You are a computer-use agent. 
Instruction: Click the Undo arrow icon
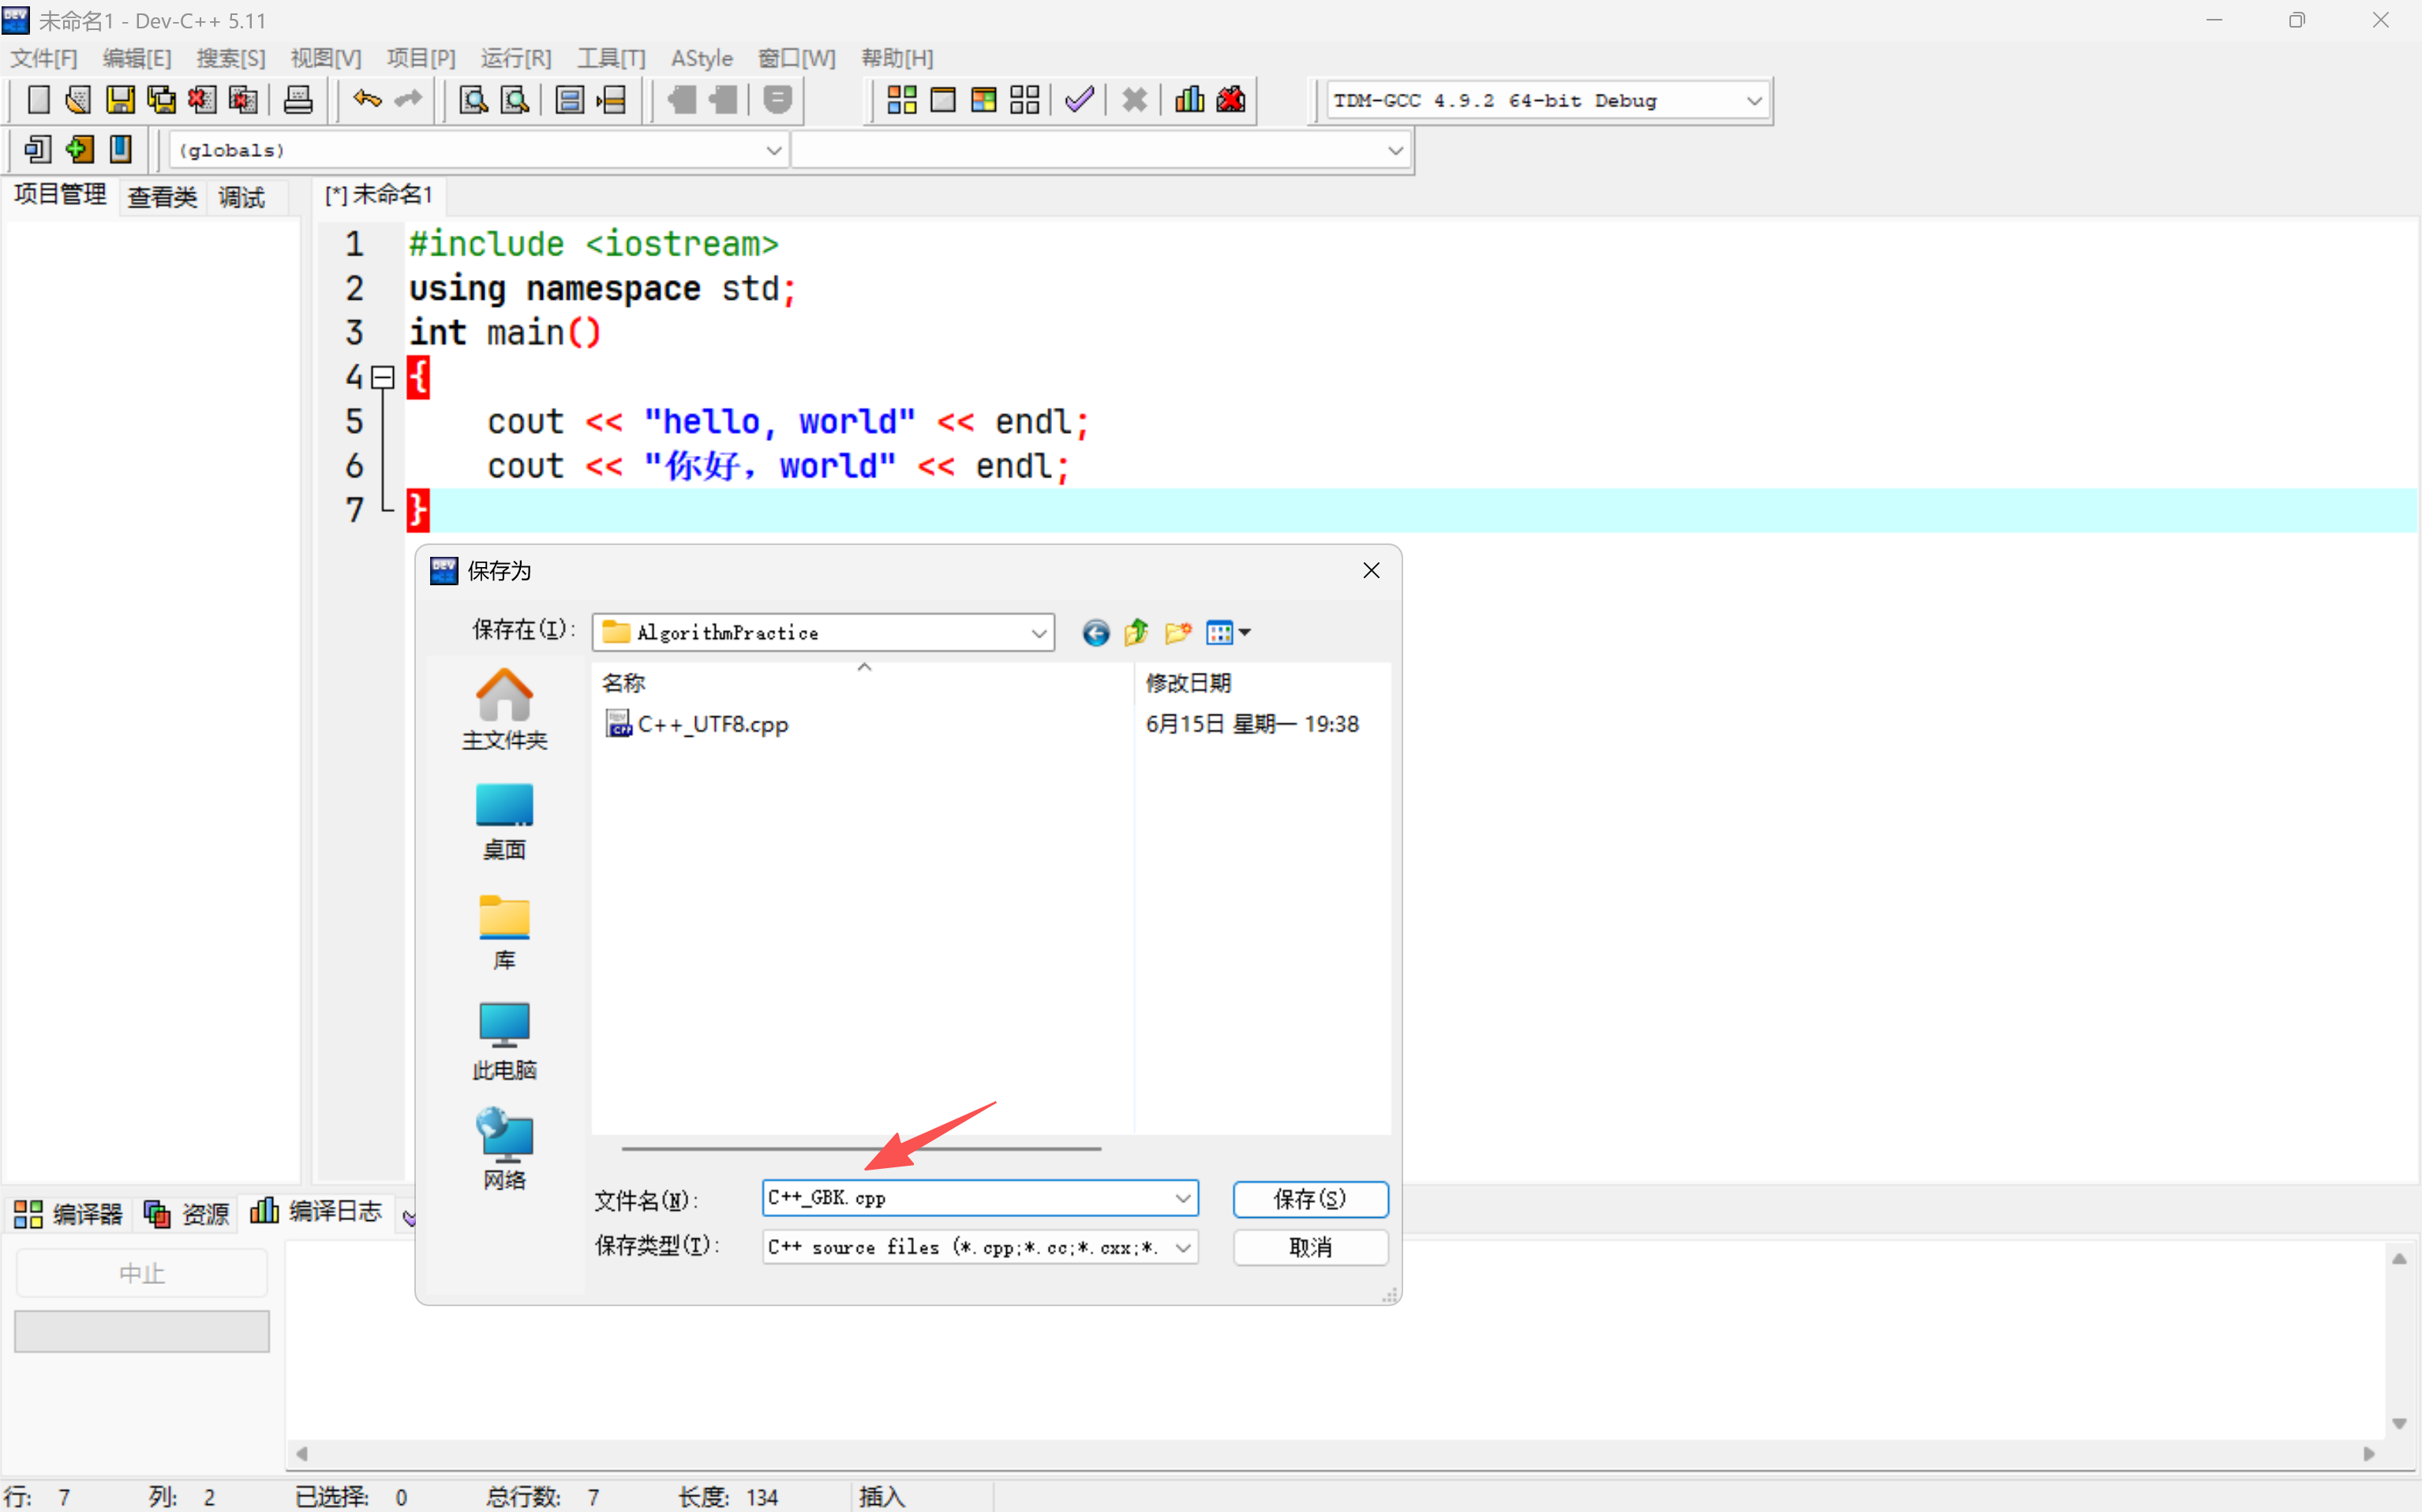[x=367, y=100]
